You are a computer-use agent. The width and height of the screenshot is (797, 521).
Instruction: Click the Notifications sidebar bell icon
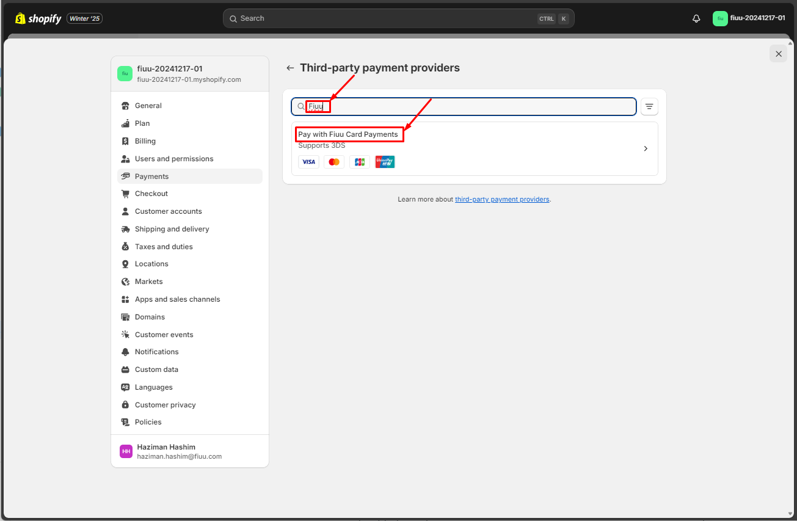click(x=125, y=352)
